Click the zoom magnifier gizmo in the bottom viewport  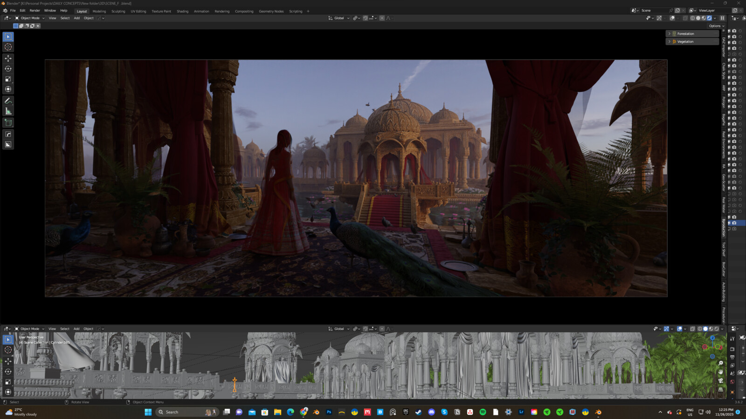(720, 363)
